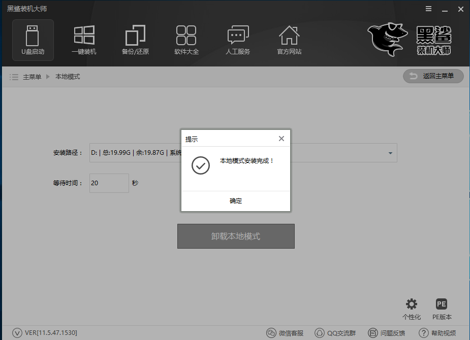
Task: Click the 等待时间 wait seconds field
Action: point(109,183)
